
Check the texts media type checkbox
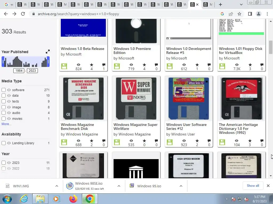click(3, 101)
